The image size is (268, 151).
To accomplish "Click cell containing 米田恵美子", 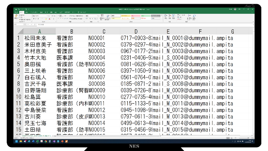I will (x=39, y=44).
